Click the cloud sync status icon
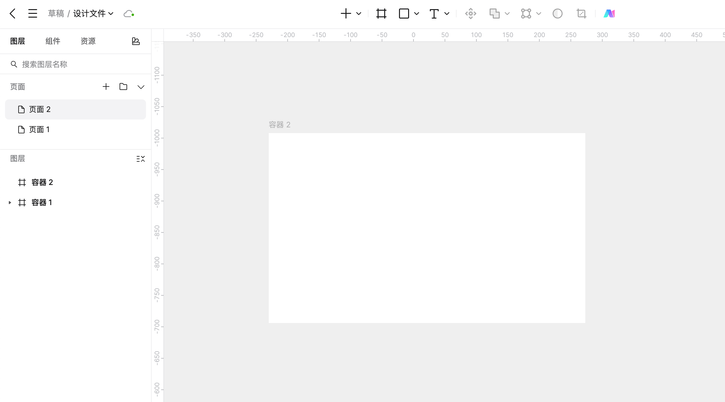 [129, 14]
